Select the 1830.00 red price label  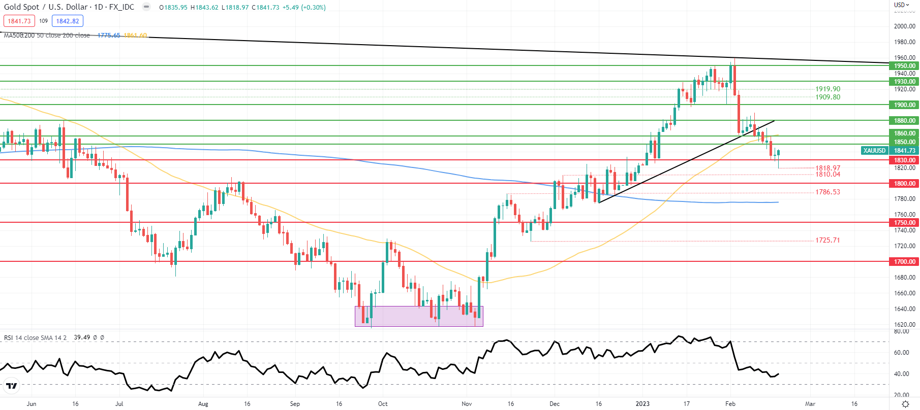point(905,160)
